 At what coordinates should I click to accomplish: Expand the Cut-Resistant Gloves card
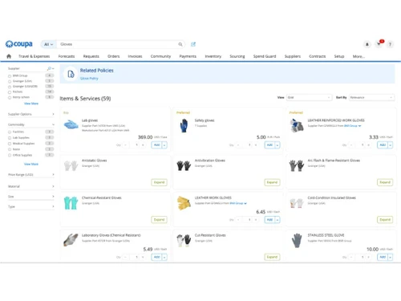272,257
